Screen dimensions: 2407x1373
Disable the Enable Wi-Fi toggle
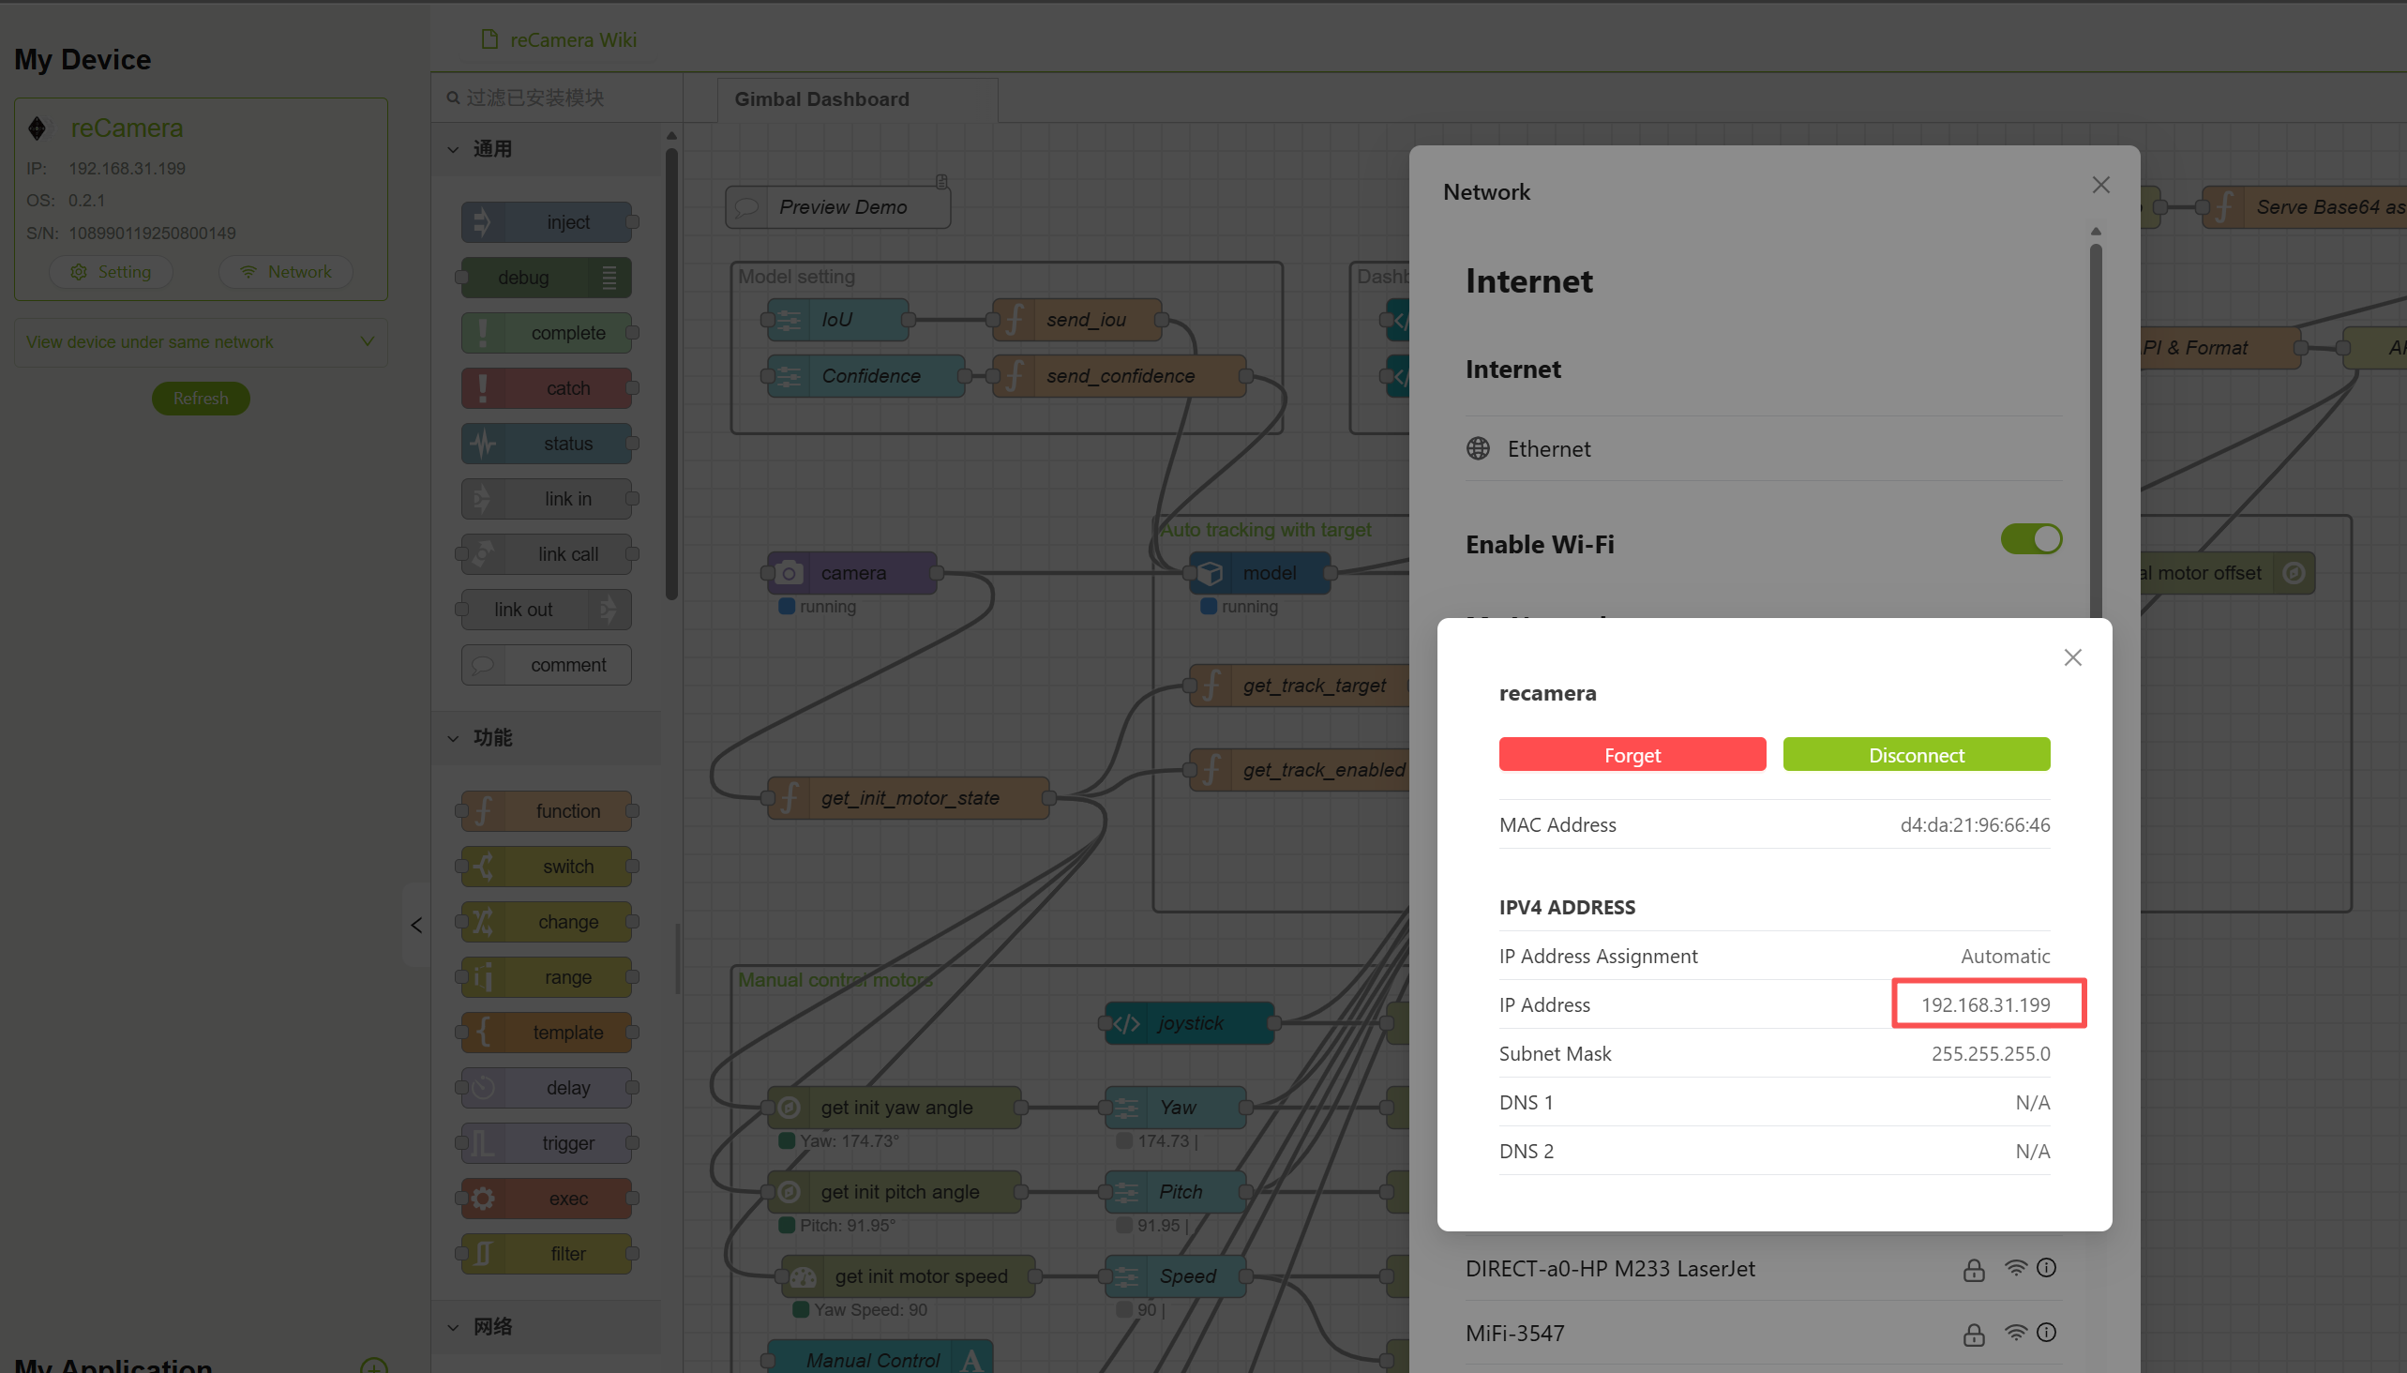point(2030,539)
